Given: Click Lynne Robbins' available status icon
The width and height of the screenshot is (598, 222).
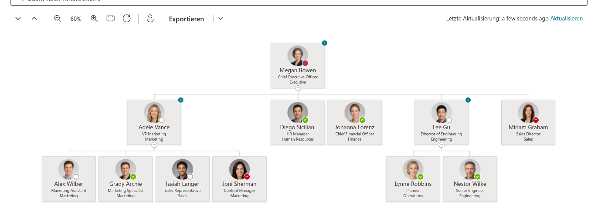Looking at the screenshot, I should (421, 177).
